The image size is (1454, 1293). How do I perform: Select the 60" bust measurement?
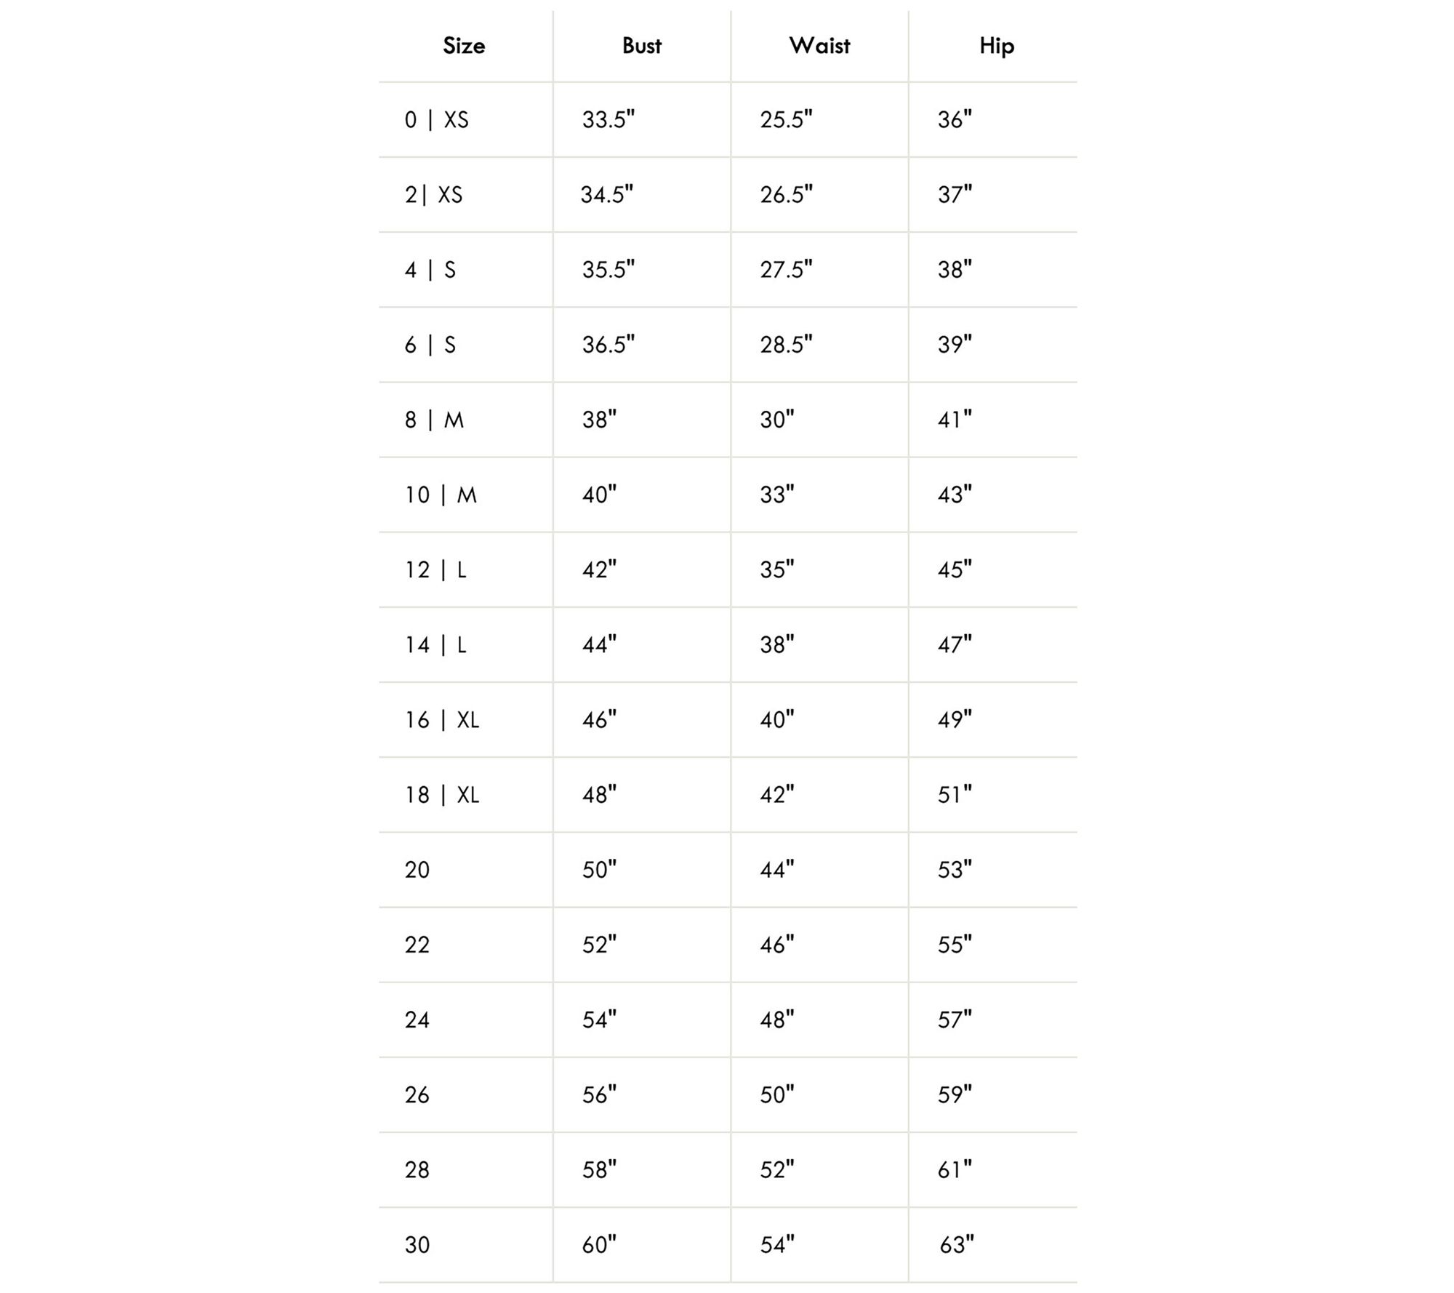tap(599, 1245)
